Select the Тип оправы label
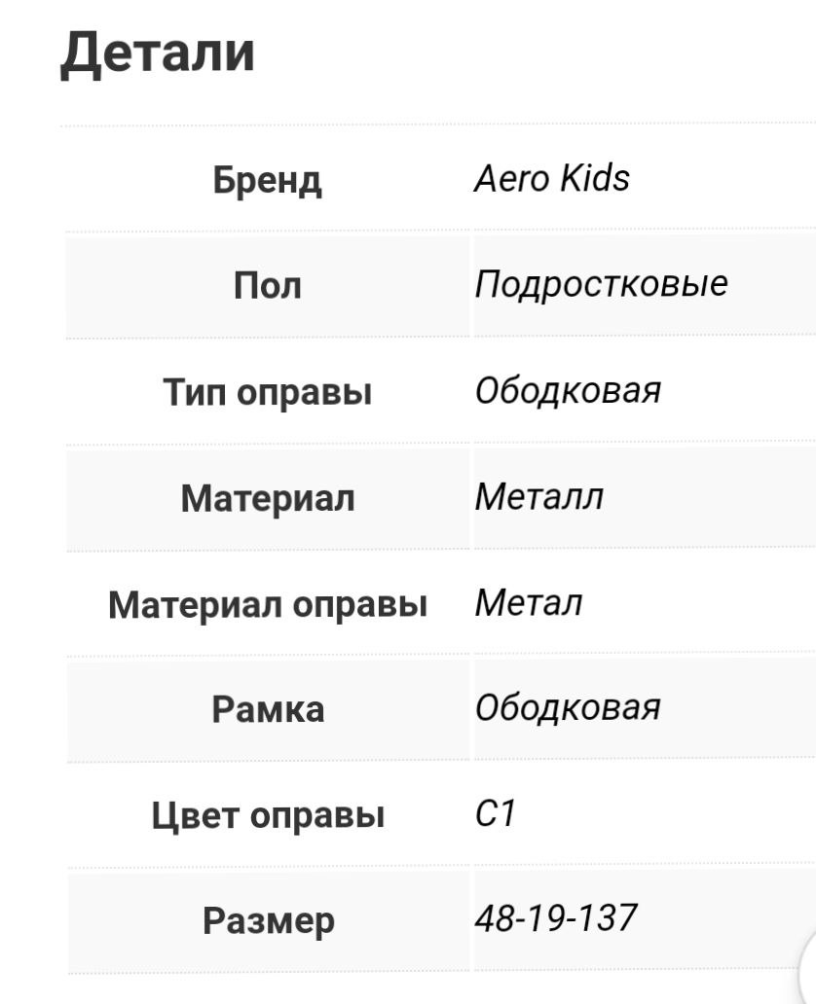The width and height of the screenshot is (816, 1004). 268,392
